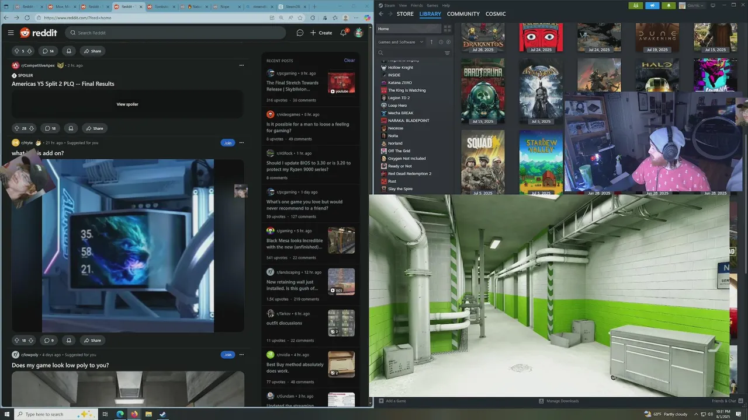Open the 14 comments on the top post
This screenshot has height=420, width=748.
pyautogui.click(x=48, y=51)
